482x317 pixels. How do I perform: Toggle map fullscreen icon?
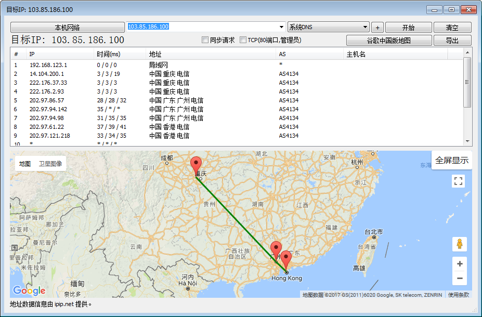point(458,181)
